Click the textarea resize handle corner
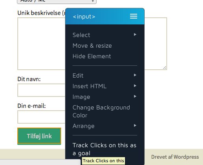This screenshot has width=203, height=165. pyautogui.click(x=165, y=68)
